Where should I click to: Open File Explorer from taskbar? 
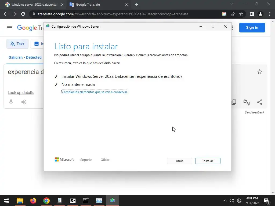20,201
